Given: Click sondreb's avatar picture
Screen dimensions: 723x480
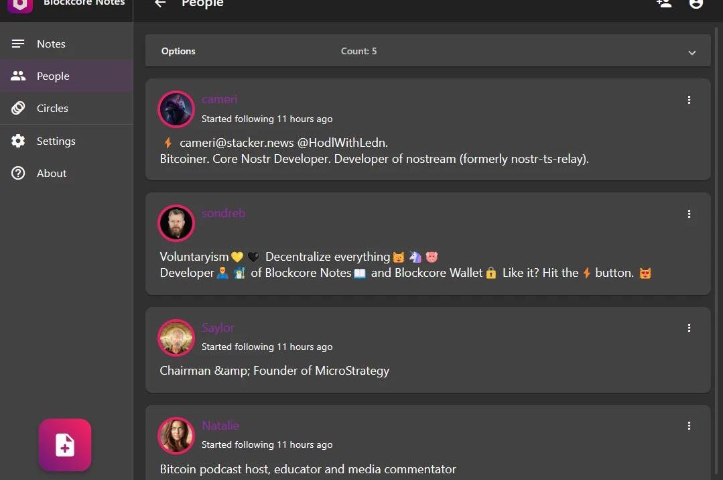Looking at the screenshot, I should tap(176, 223).
